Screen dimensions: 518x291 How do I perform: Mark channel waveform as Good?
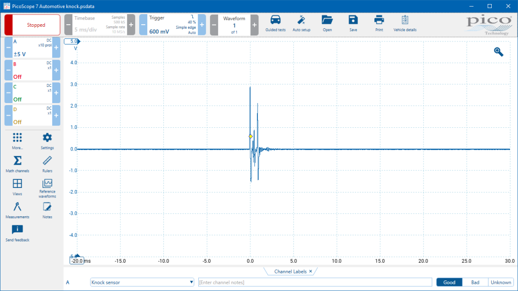pos(449,282)
